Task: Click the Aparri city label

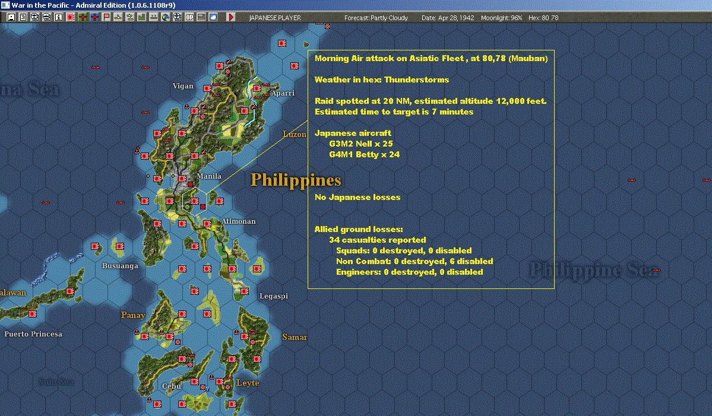Action: click(283, 93)
